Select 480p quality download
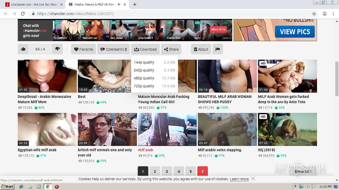 click(154, 78)
